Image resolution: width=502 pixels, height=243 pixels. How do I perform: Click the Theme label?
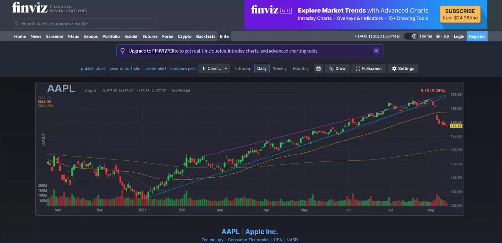click(x=425, y=36)
